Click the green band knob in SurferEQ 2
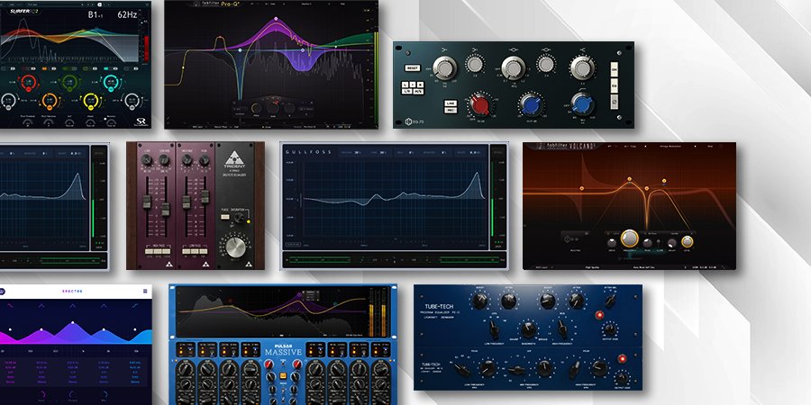The image size is (811, 405). [69, 82]
